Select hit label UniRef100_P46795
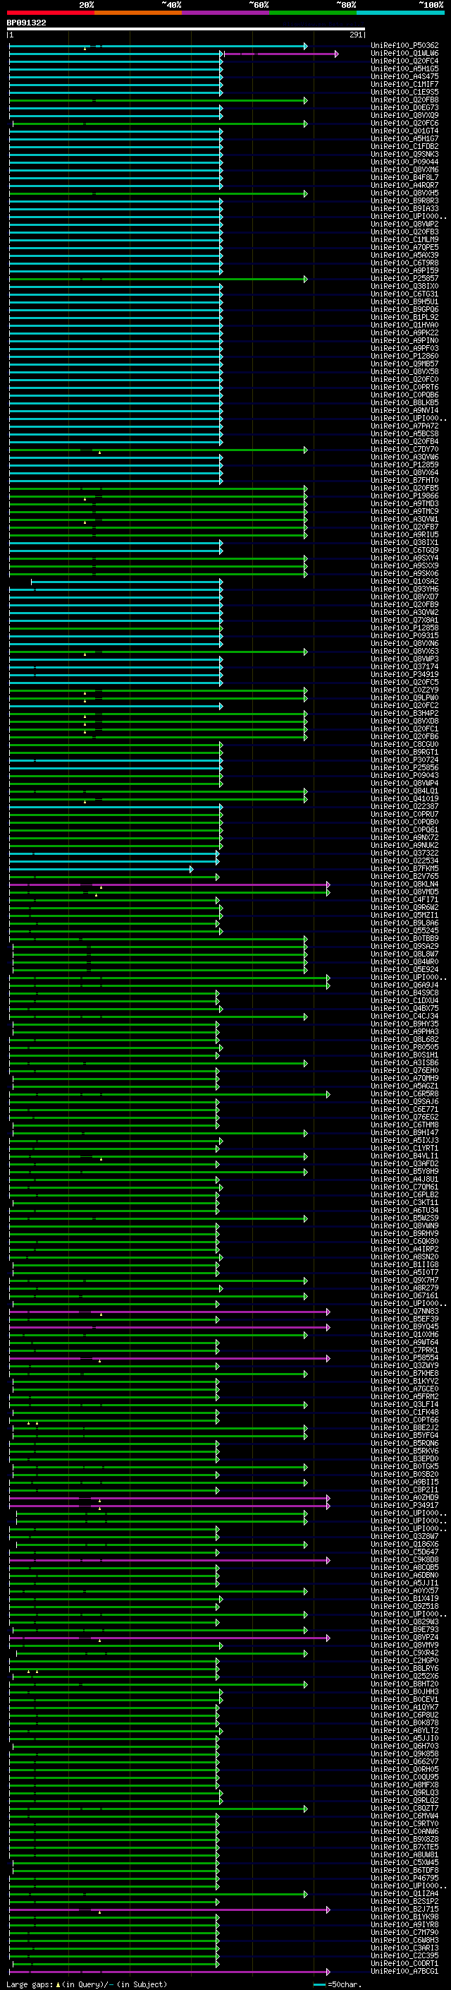This screenshot has width=451, height=1990. click(x=404, y=1878)
